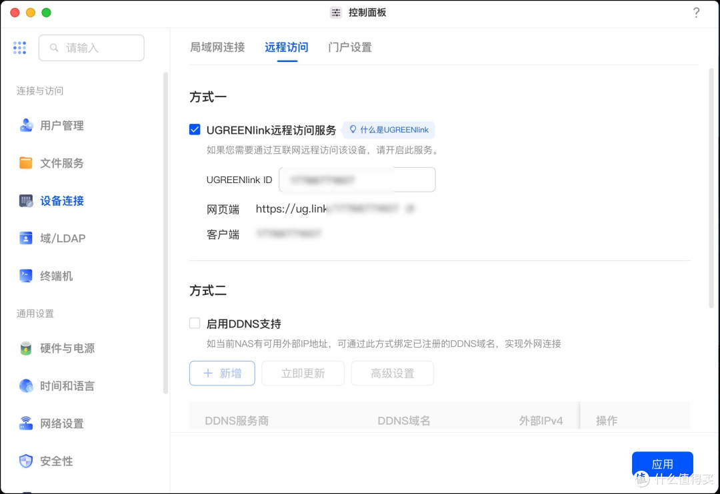Click the sidebar vertical scrollbar
Viewport: 720px width, 494px height.
tap(165, 233)
